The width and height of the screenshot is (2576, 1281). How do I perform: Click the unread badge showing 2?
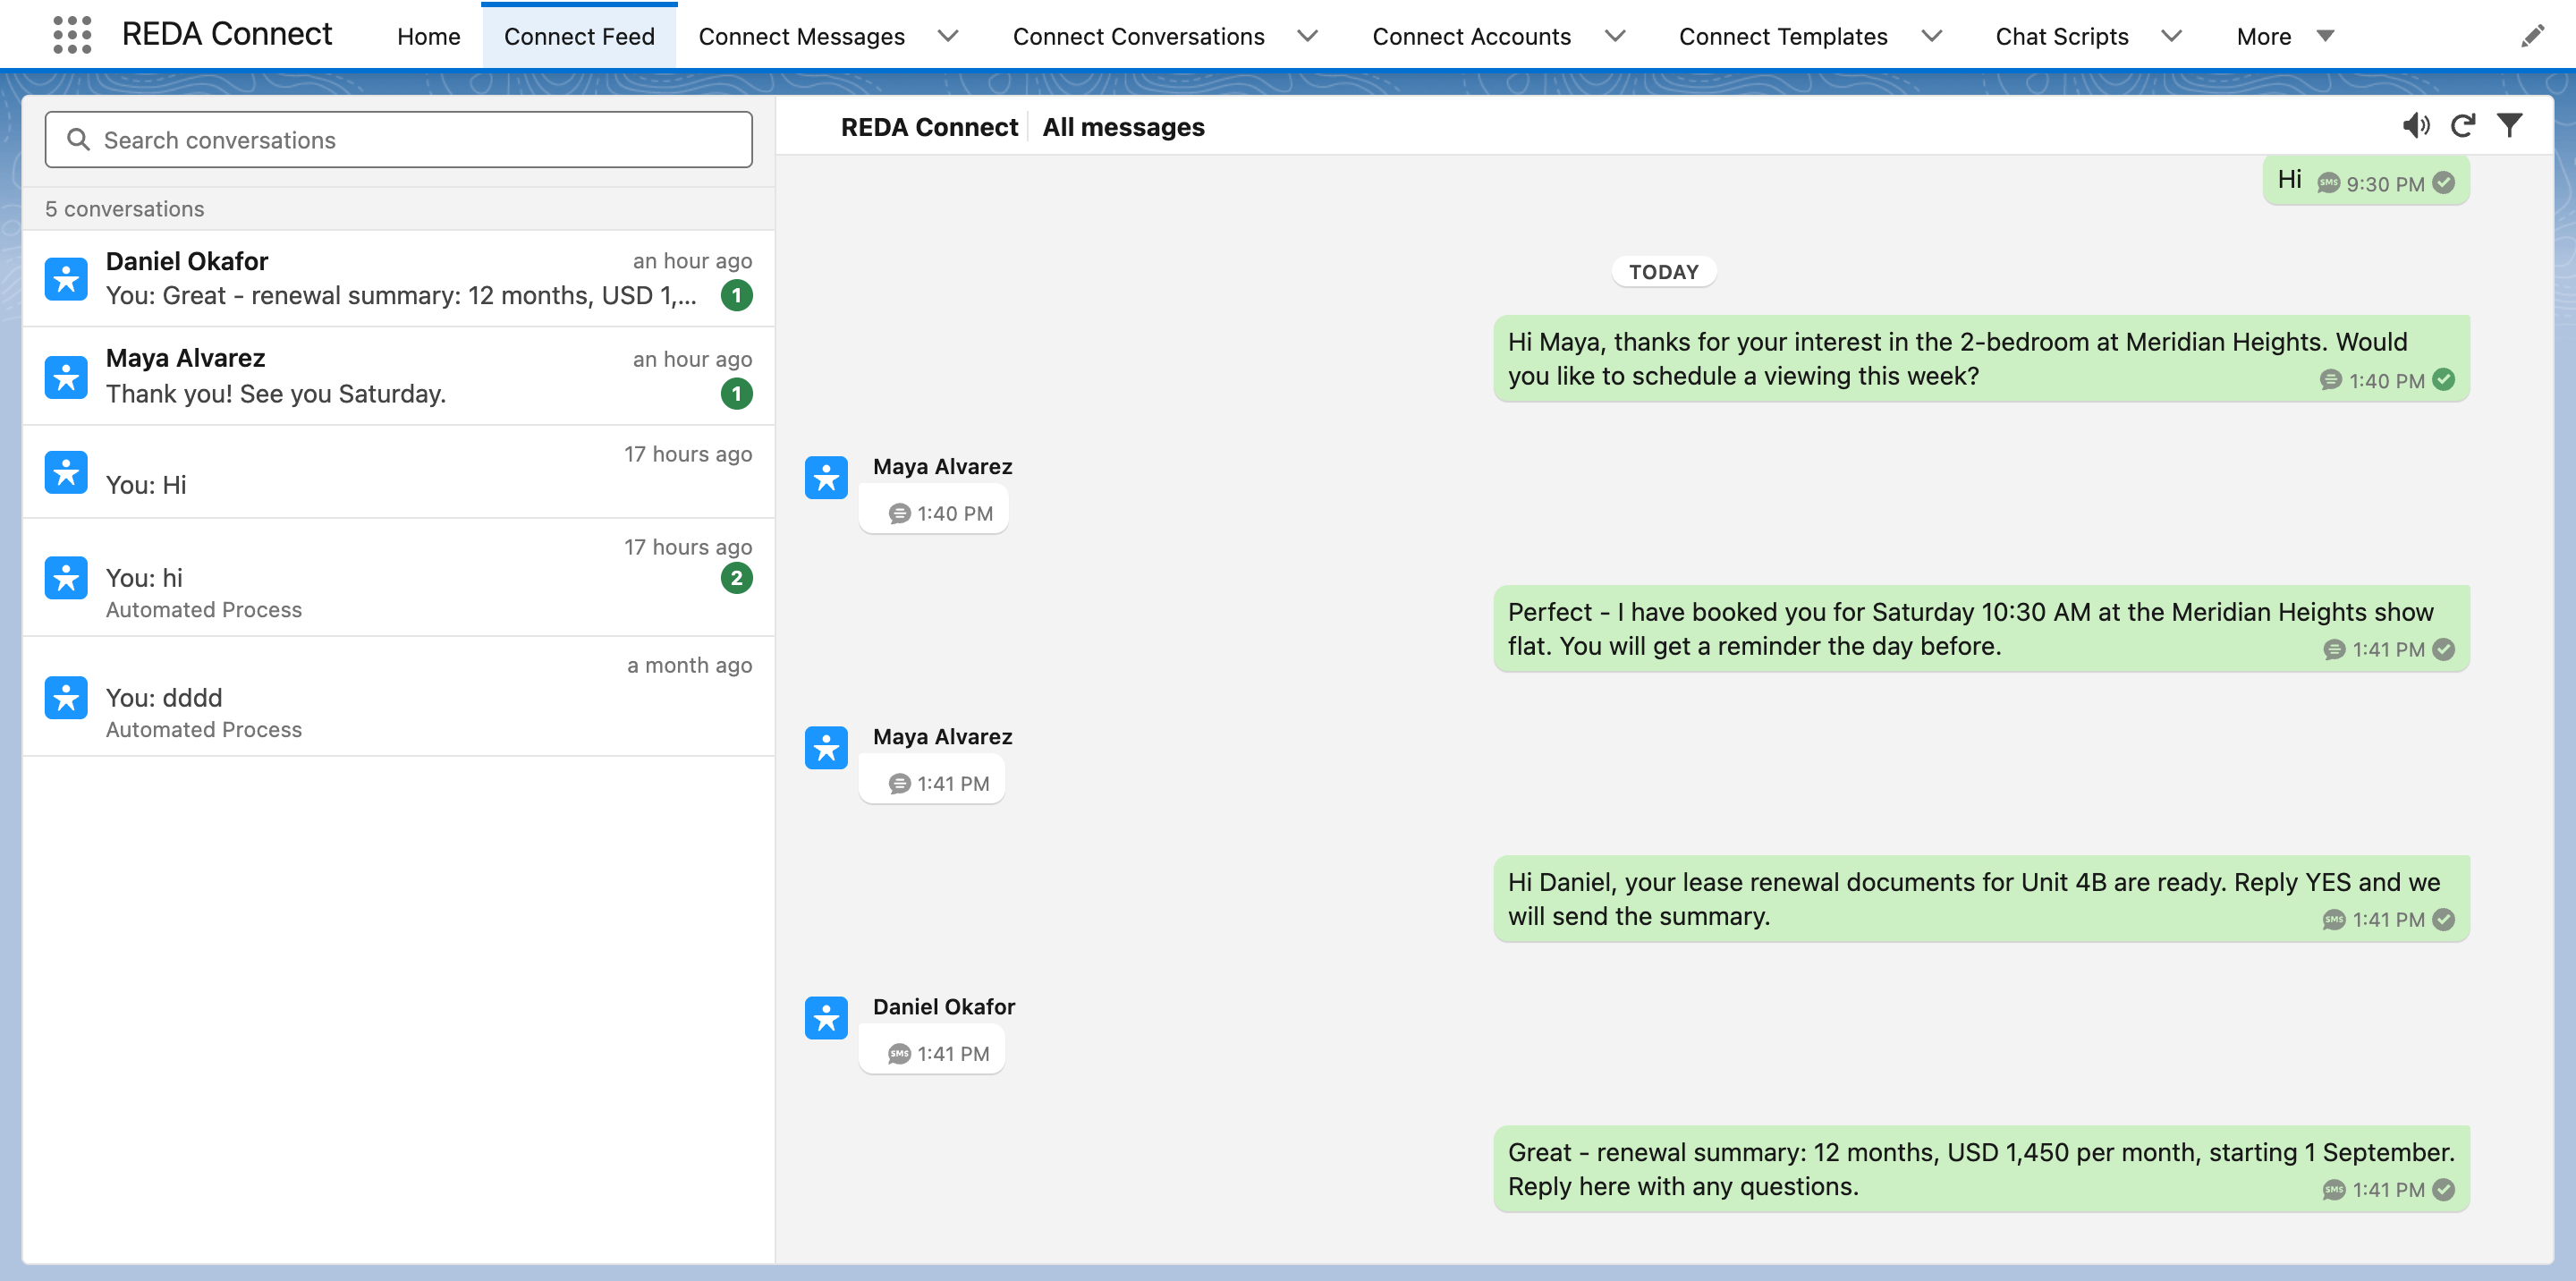coord(737,578)
